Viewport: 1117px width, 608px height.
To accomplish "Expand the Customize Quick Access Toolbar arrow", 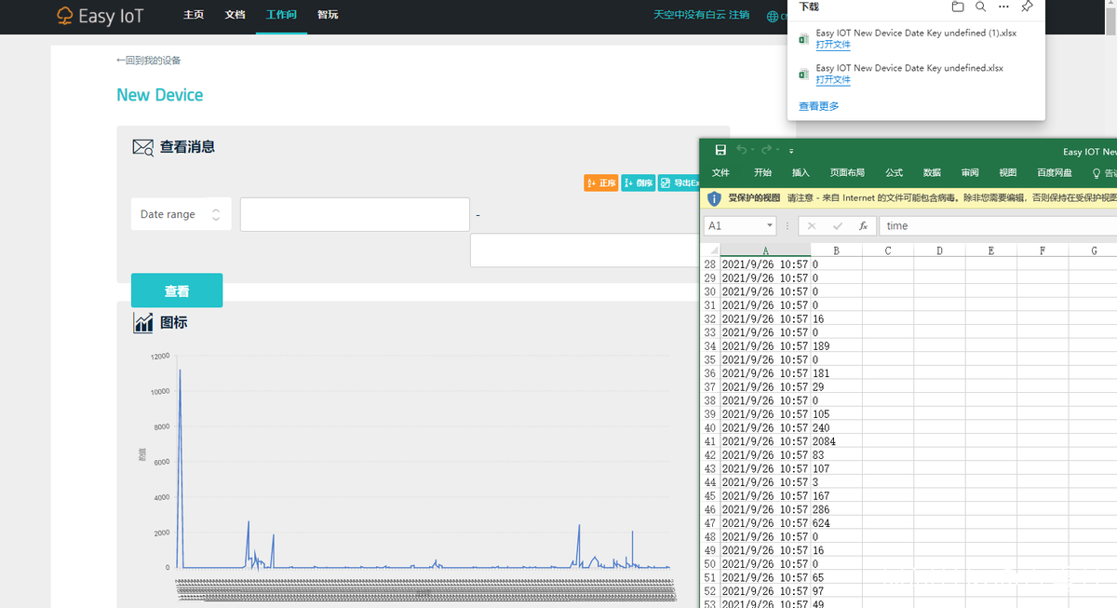I will click(x=791, y=151).
